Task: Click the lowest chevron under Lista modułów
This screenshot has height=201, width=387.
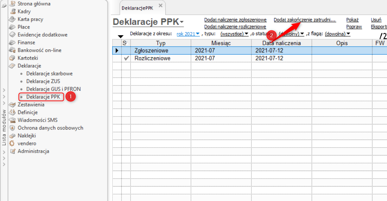Action: coord(4,164)
